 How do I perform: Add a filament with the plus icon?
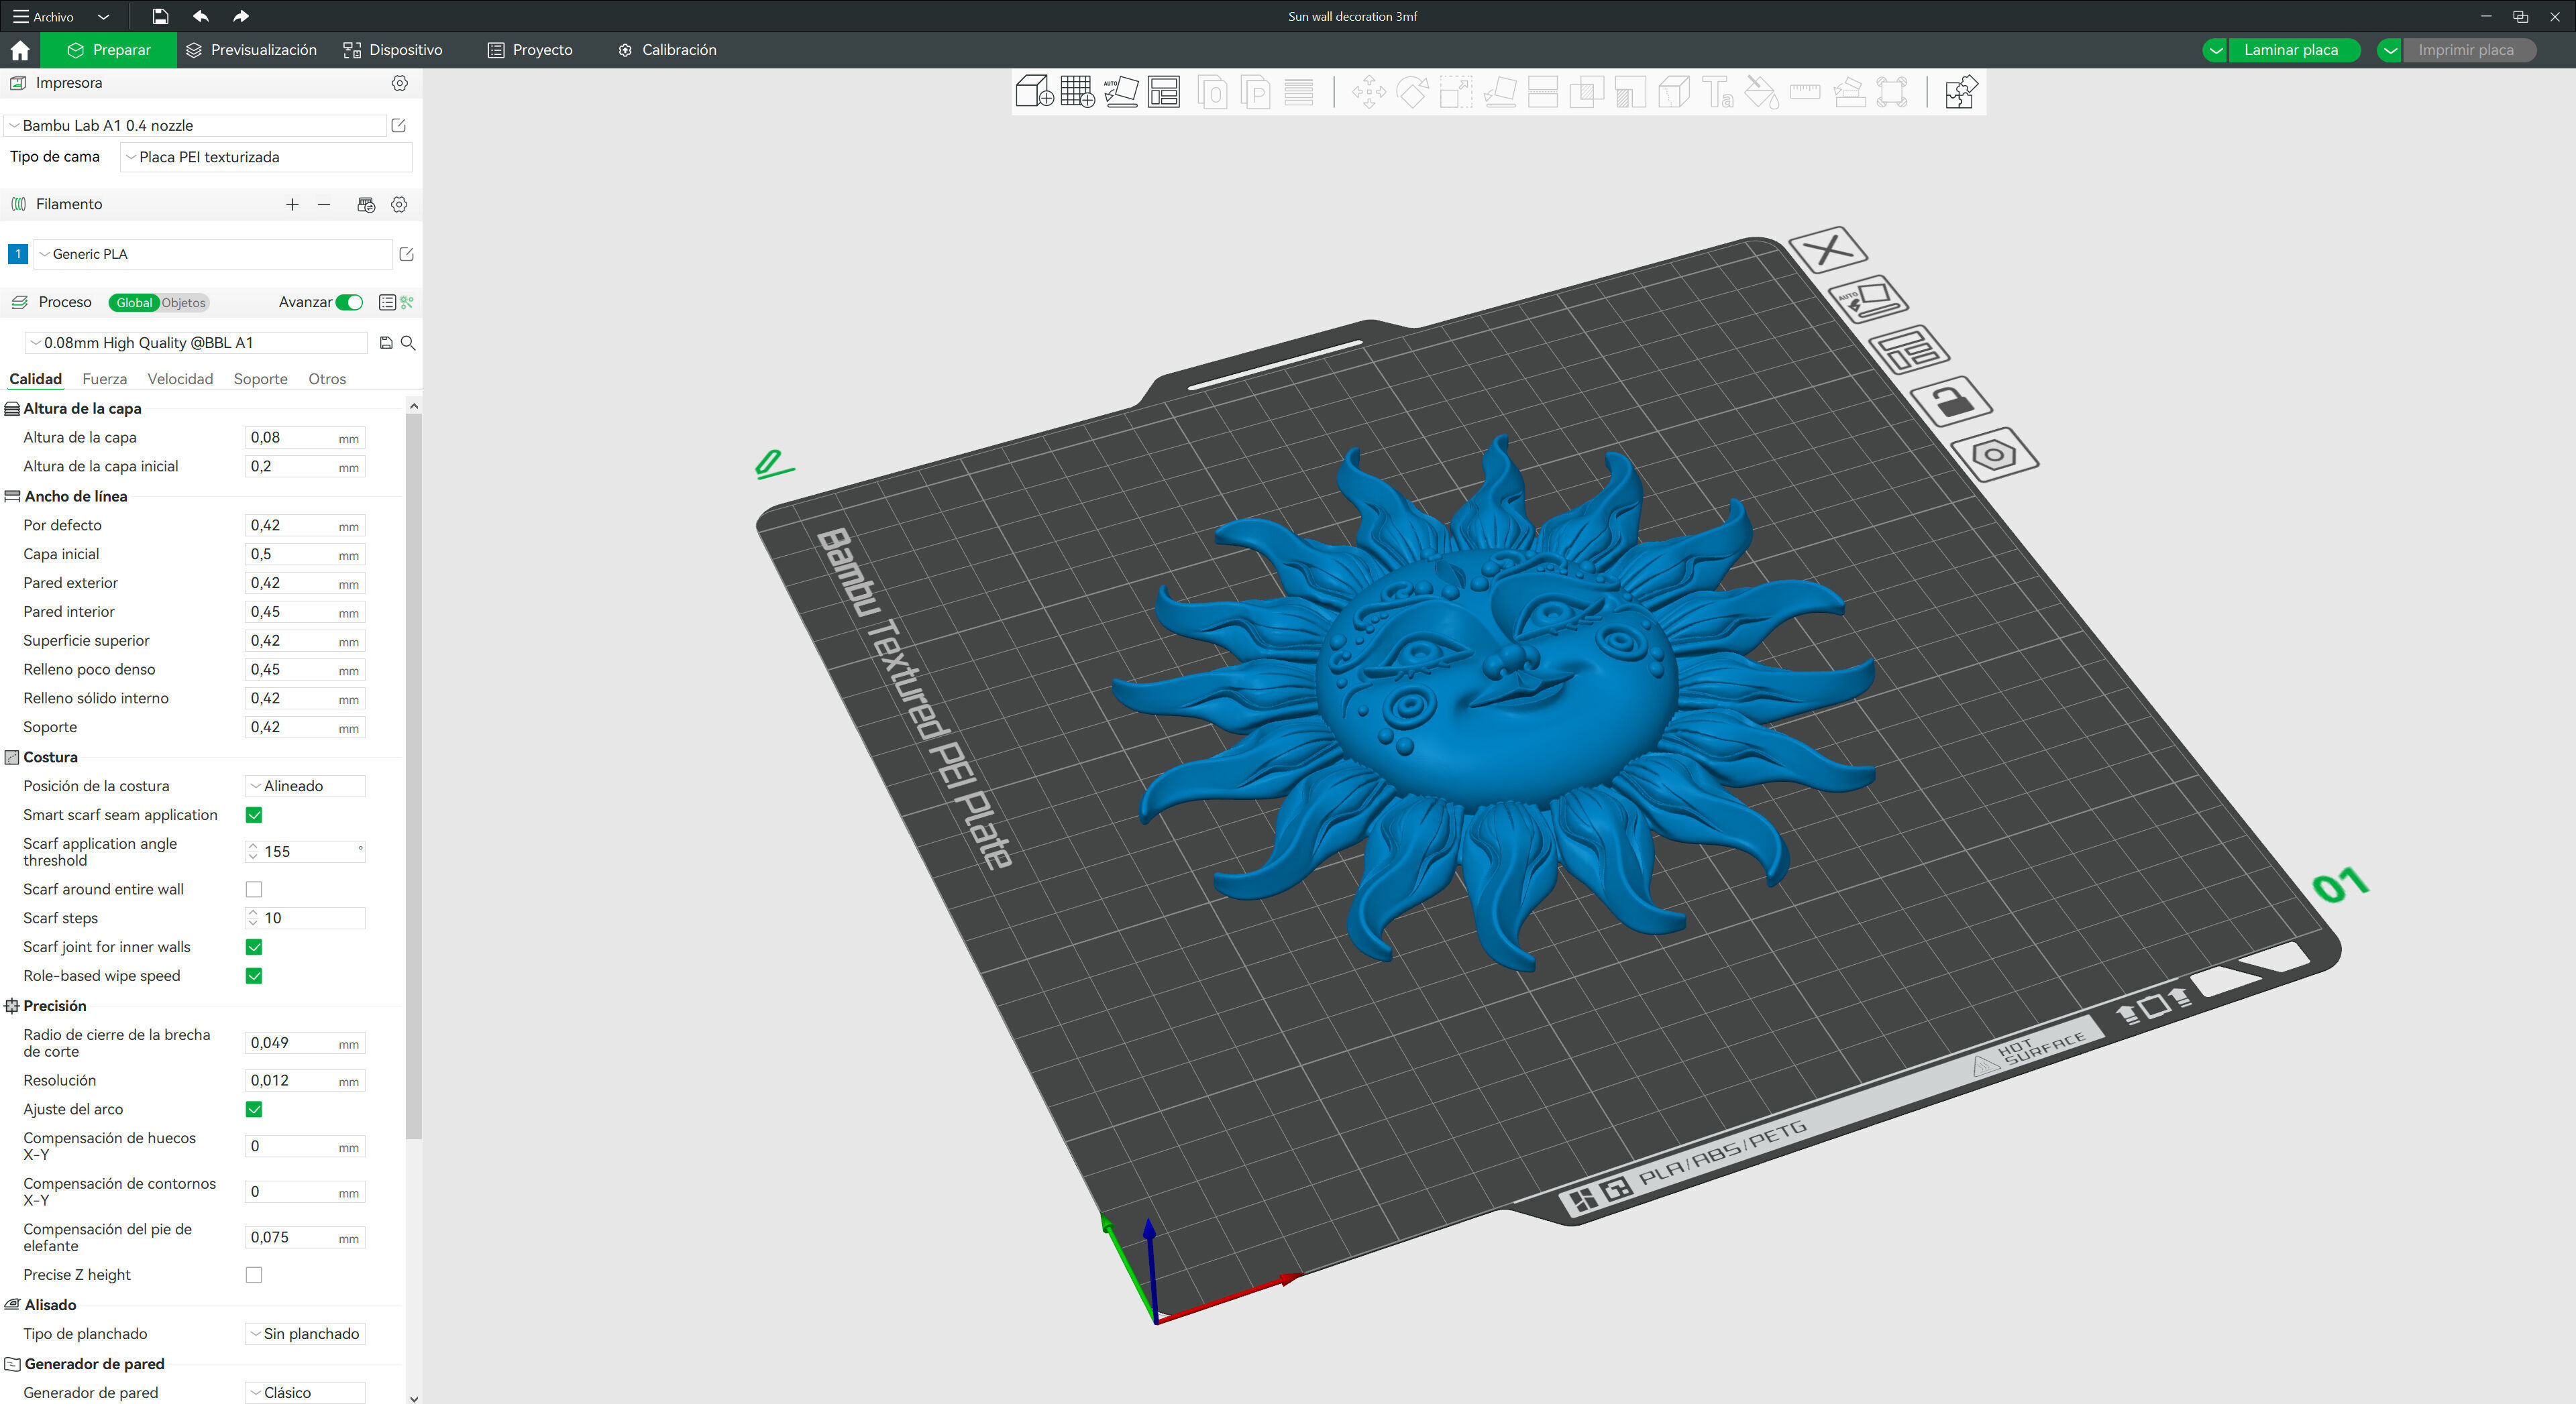pos(292,205)
